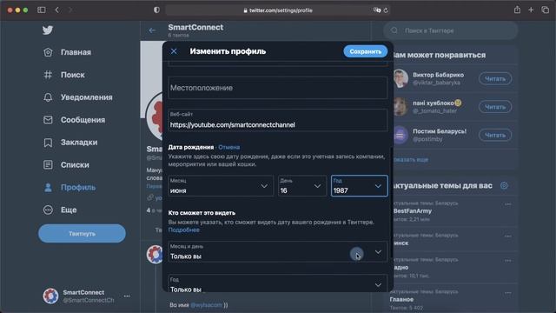Click Safari back navigation arrow

click(57, 10)
